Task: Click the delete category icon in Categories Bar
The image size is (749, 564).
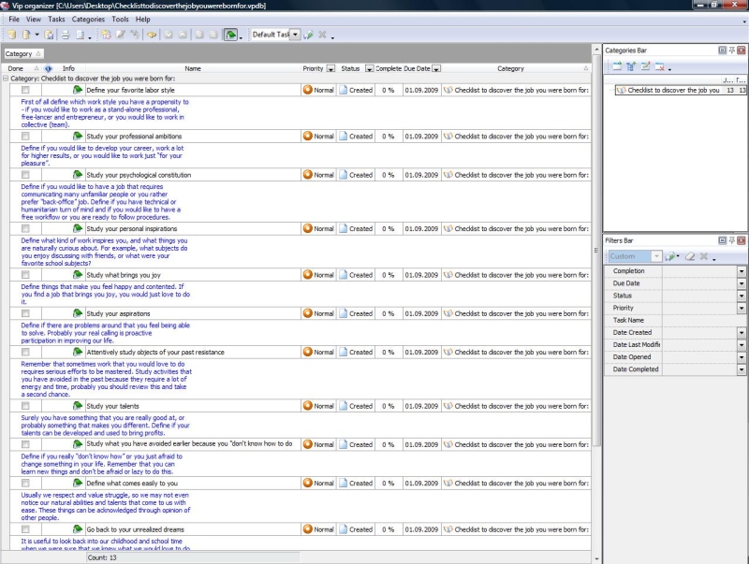Action: coord(659,66)
